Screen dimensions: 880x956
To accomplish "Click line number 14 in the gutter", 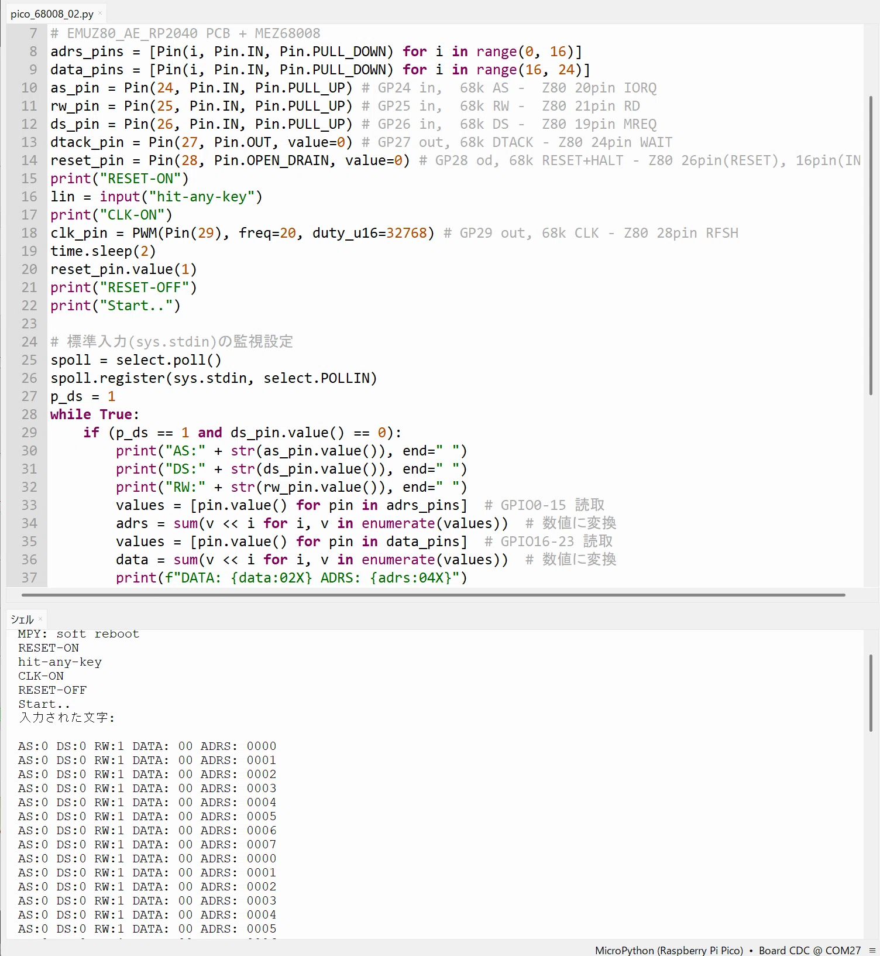I will (x=29, y=160).
